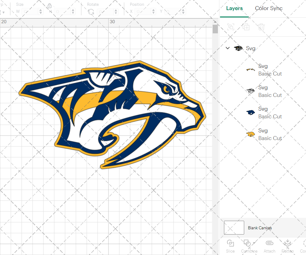The width and height of the screenshot is (306, 255).
Task: Click the Position X stepper arrows
Action: tap(153, 12)
